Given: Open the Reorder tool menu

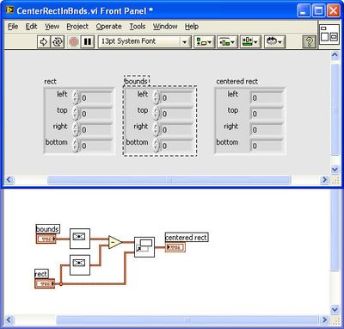Looking at the screenshot, I should (274, 42).
